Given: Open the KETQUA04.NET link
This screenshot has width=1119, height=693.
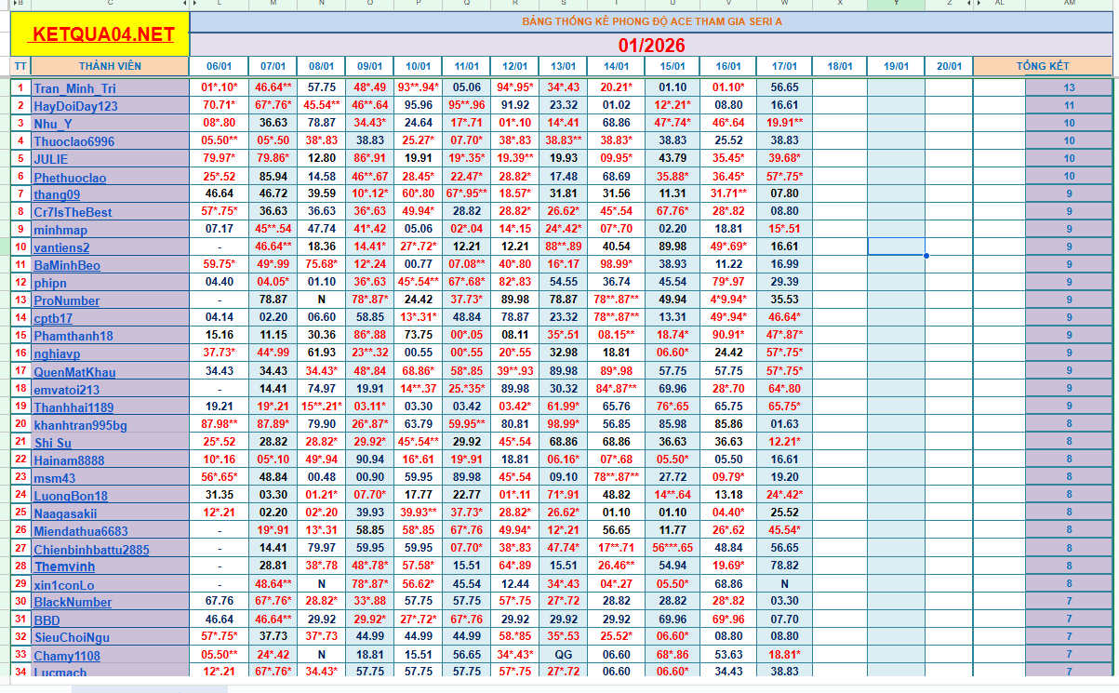Looking at the screenshot, I should [100, 35].
